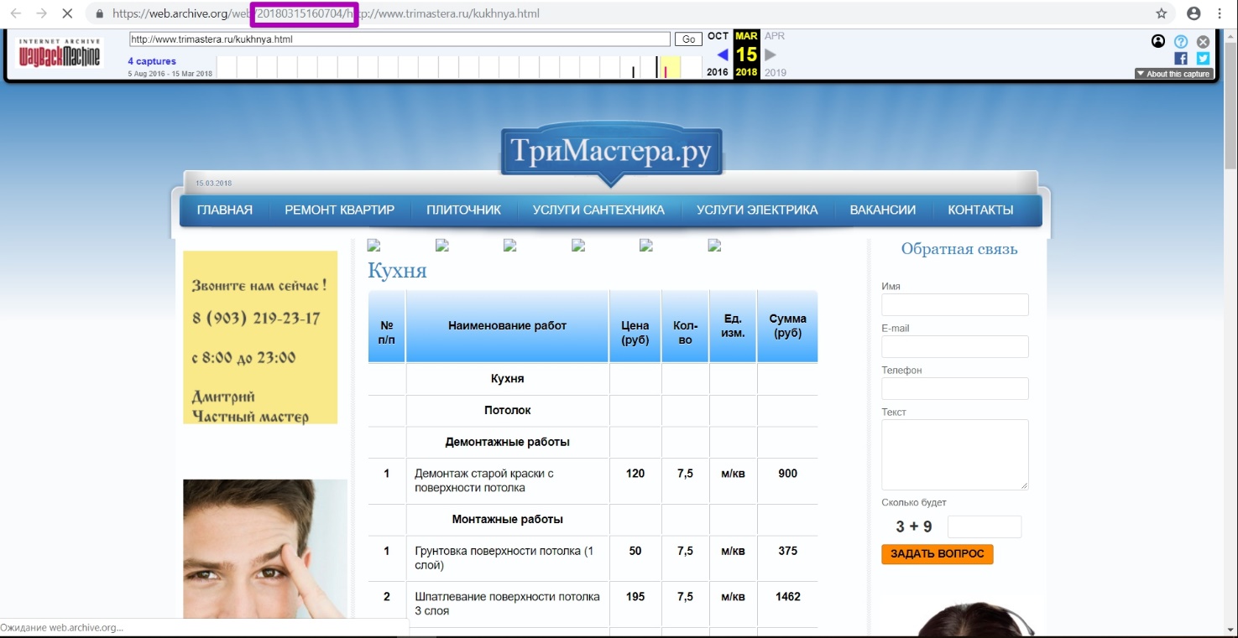Open РЕМОНТ КВАРТИР menu item
The image size is (1238, 638).
[x=339, y=210]
